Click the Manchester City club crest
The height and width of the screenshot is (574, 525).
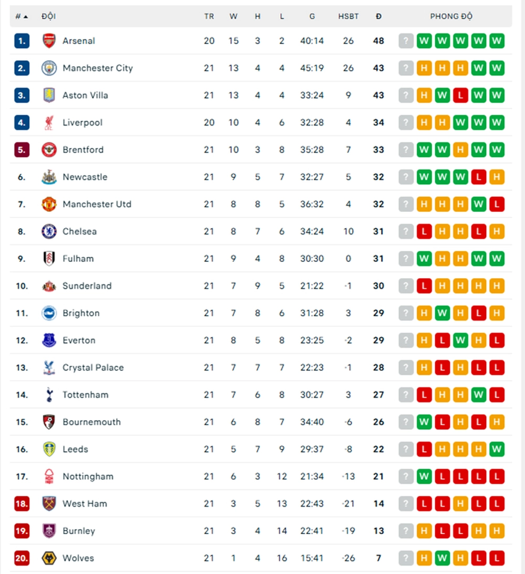tap(48, 68)
